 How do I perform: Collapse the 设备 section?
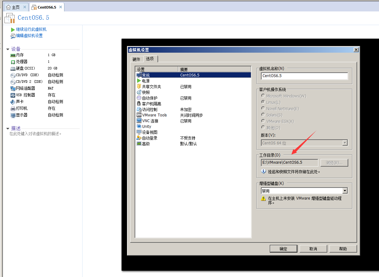[x=8, y=49]
